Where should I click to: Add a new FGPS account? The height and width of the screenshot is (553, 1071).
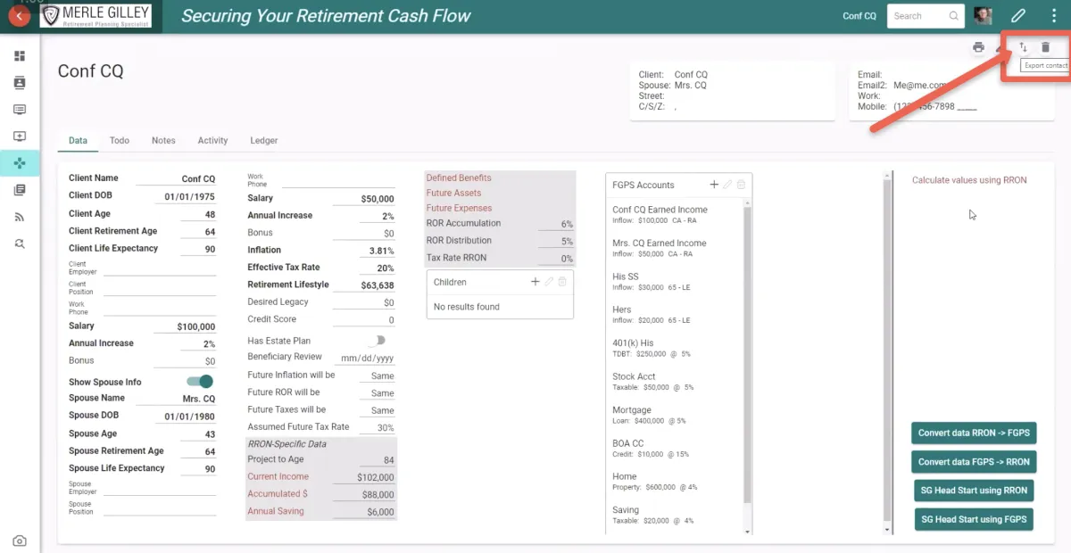[x=714, y=185]
